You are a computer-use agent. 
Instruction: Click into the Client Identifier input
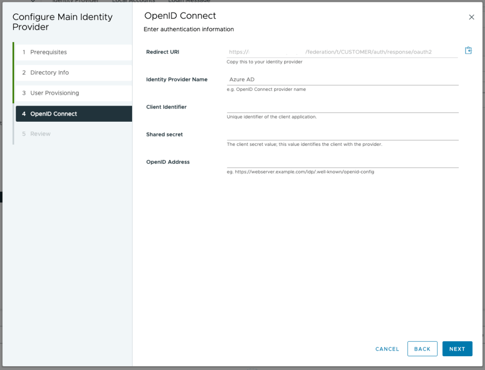point(342,107)
